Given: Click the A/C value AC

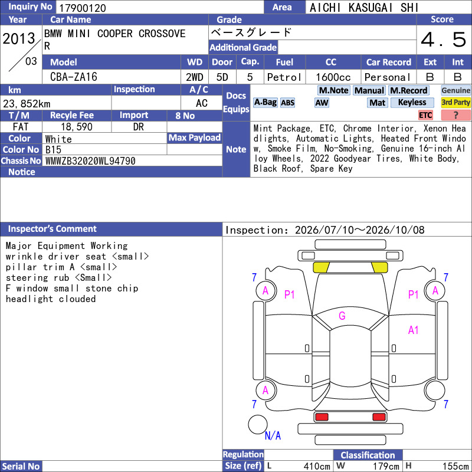Looking at the screenshot, I should point(201,103).
